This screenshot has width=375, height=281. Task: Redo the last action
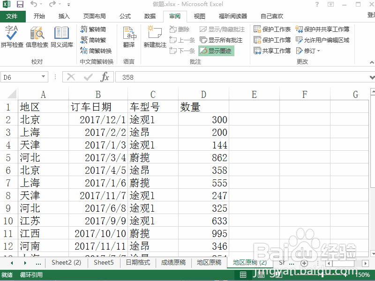(x=52, y=4)
